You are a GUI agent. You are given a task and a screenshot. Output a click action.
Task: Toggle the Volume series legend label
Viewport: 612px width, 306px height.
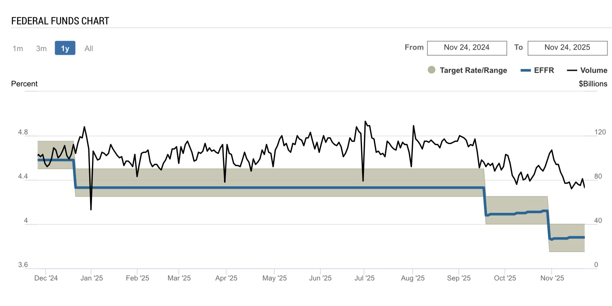point(594,70)
